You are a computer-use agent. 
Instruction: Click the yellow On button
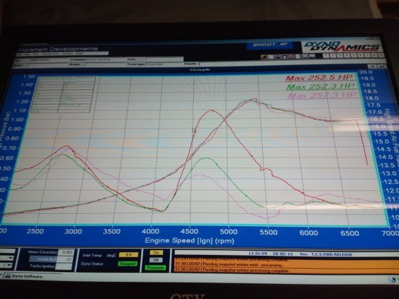click(156, 253)
